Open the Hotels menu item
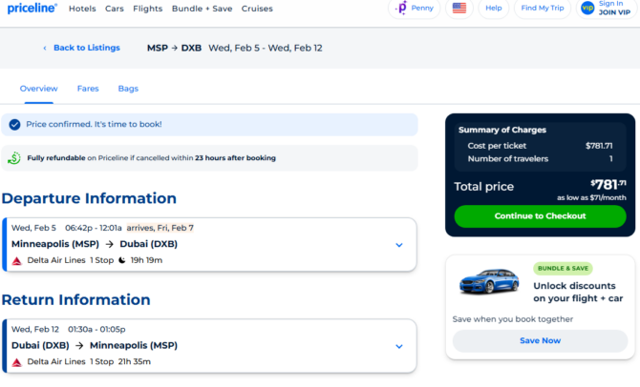Image resolution: width=640 pixels, height=387 pixels. 82,9
